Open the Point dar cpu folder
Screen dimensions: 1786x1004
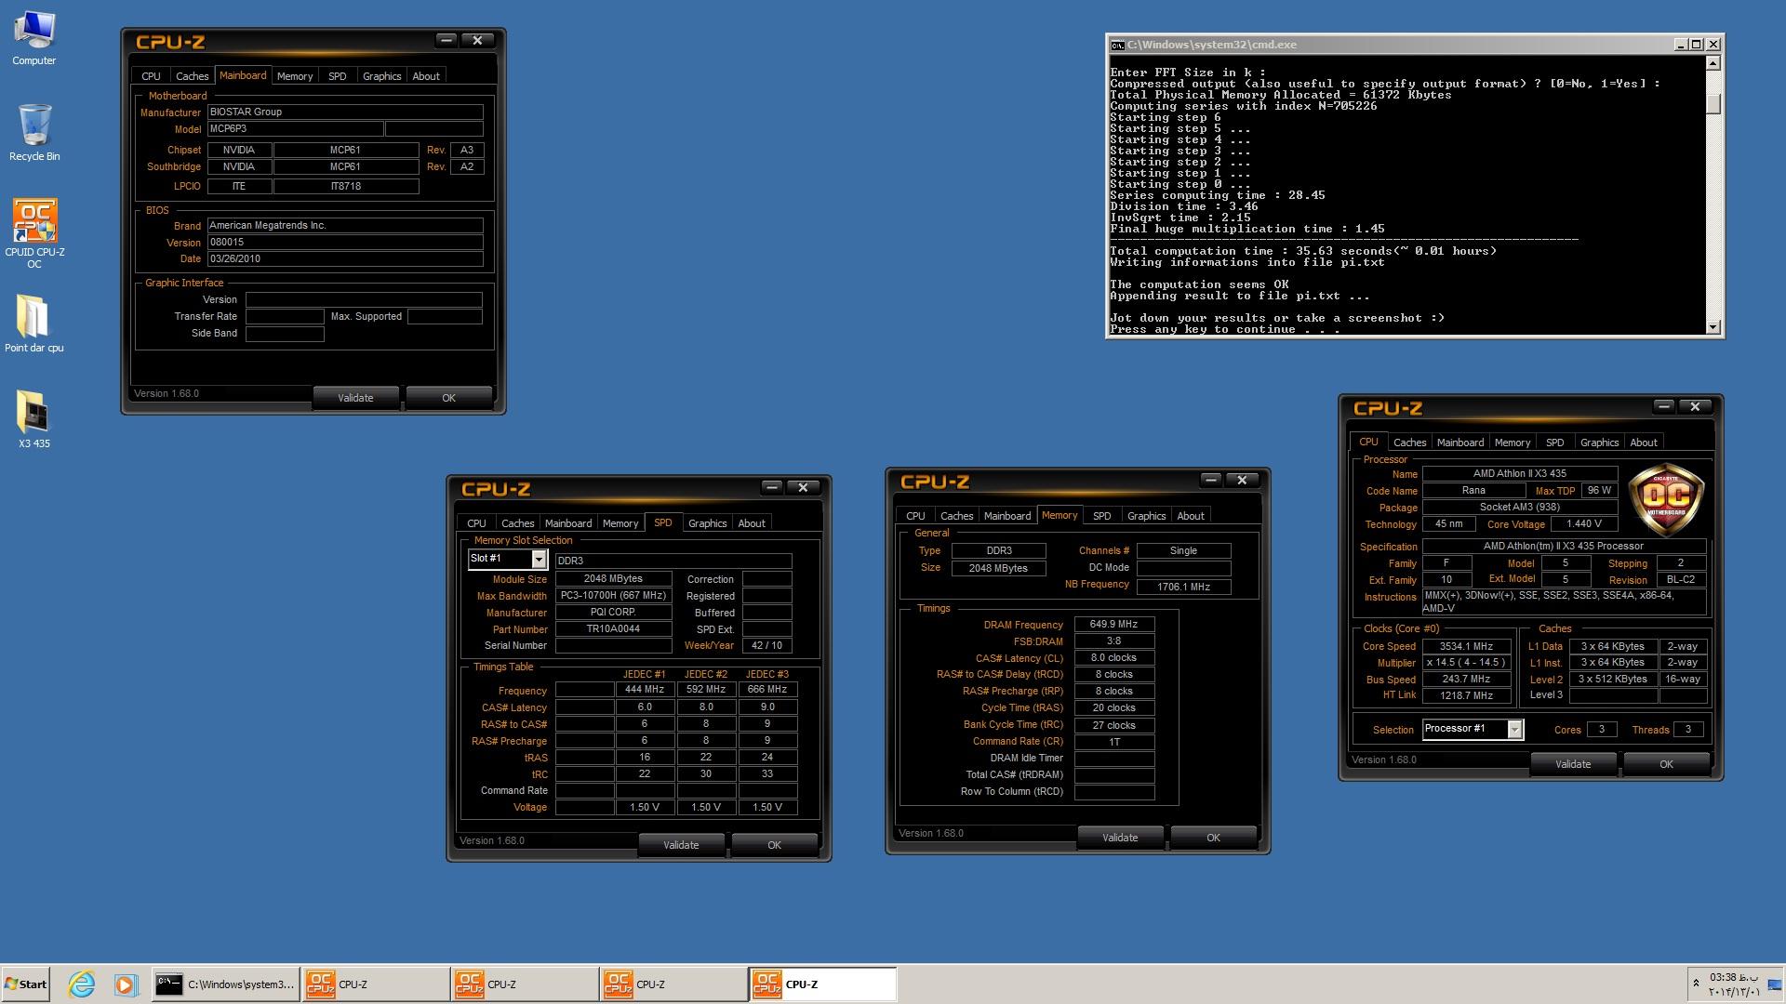34,324
